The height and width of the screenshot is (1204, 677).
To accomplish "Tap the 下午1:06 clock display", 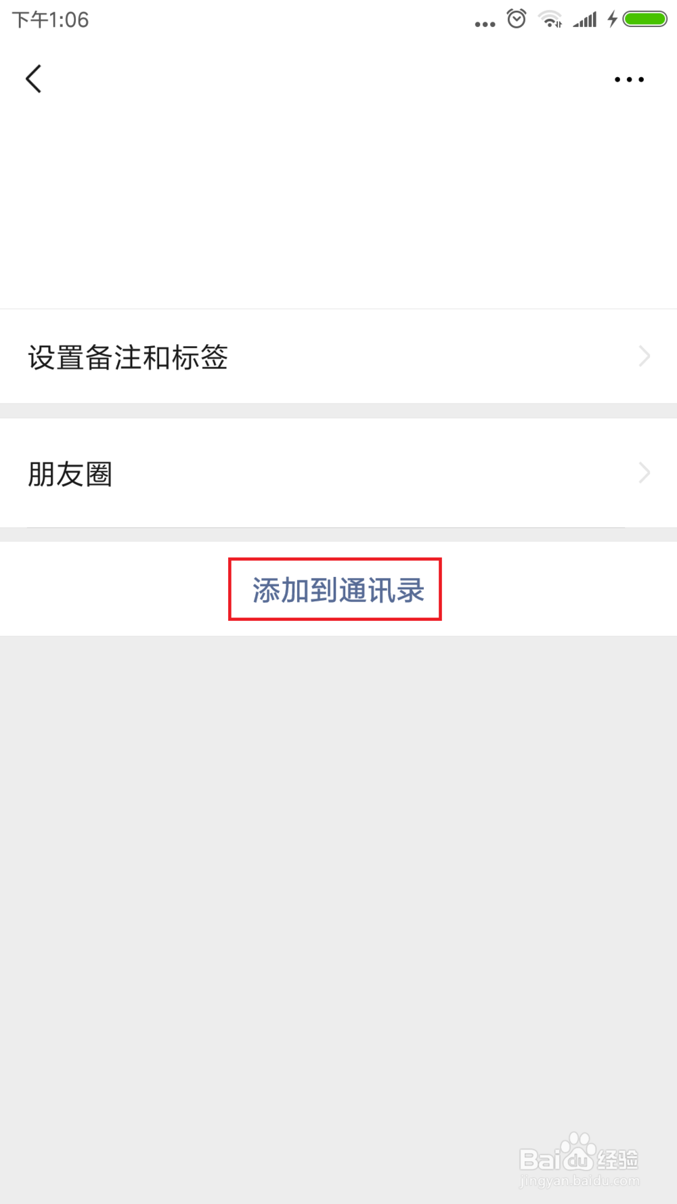I will (51, 20).
